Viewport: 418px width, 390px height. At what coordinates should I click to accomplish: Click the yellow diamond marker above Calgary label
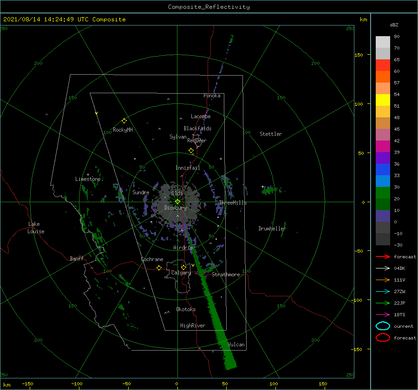[183, 267]
